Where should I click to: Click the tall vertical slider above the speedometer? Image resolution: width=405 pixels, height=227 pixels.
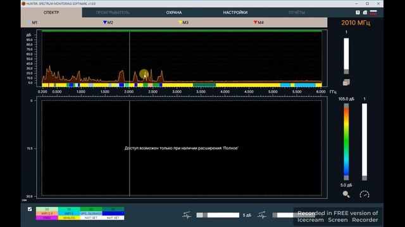(x=364, y=141)
